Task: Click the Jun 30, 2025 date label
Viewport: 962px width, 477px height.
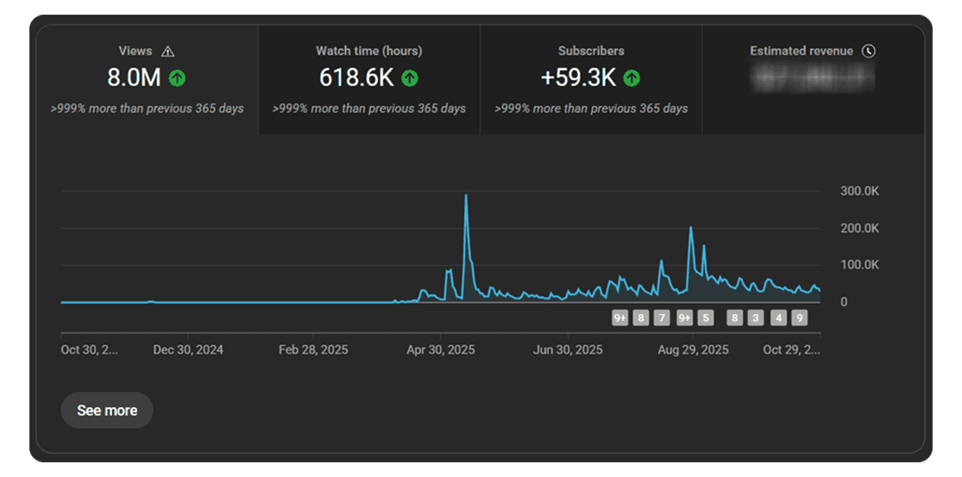Action: click(x=568, y=350)
